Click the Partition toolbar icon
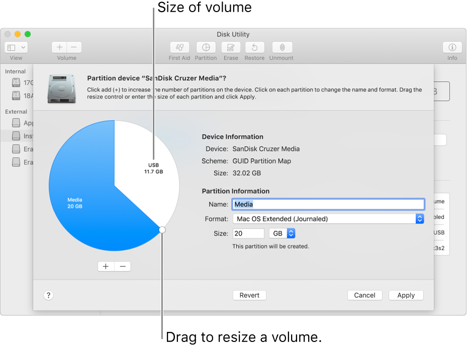This screenshot has height=346, width=468. [206, 47]
